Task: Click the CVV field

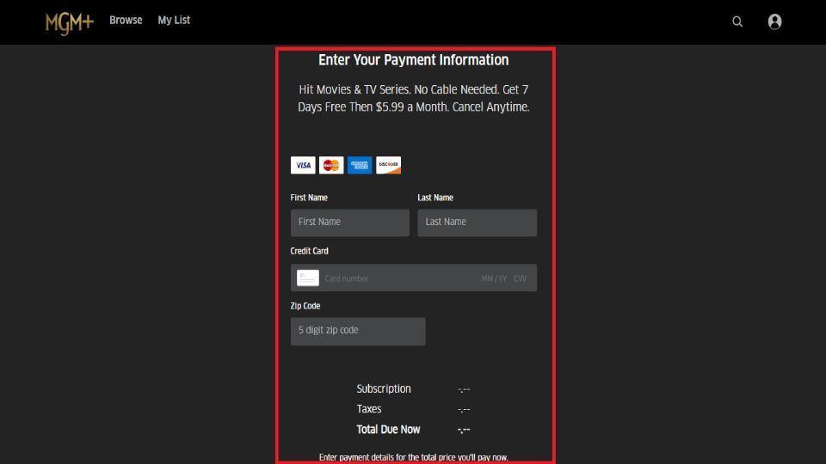Action: click(x=520, y=278)
